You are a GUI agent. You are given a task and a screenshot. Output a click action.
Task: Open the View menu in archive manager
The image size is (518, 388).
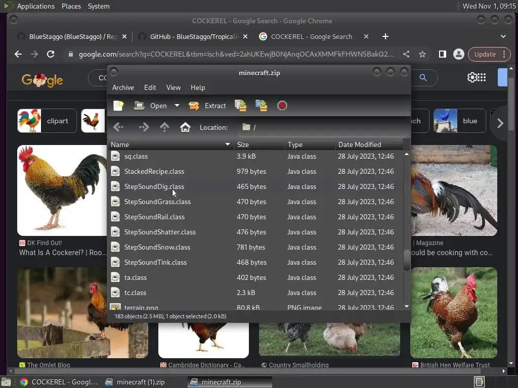(x=174, y=87)
